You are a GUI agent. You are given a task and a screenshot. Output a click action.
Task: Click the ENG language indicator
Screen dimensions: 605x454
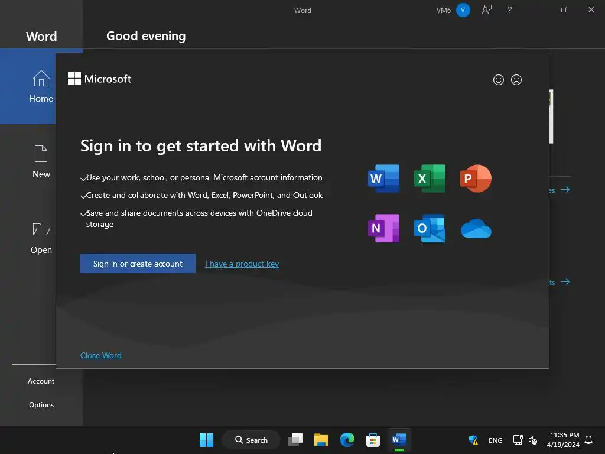496,440
